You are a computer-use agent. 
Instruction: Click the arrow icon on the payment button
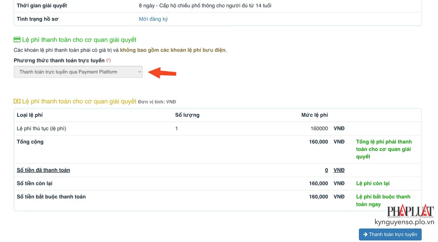tap(365, 235)
